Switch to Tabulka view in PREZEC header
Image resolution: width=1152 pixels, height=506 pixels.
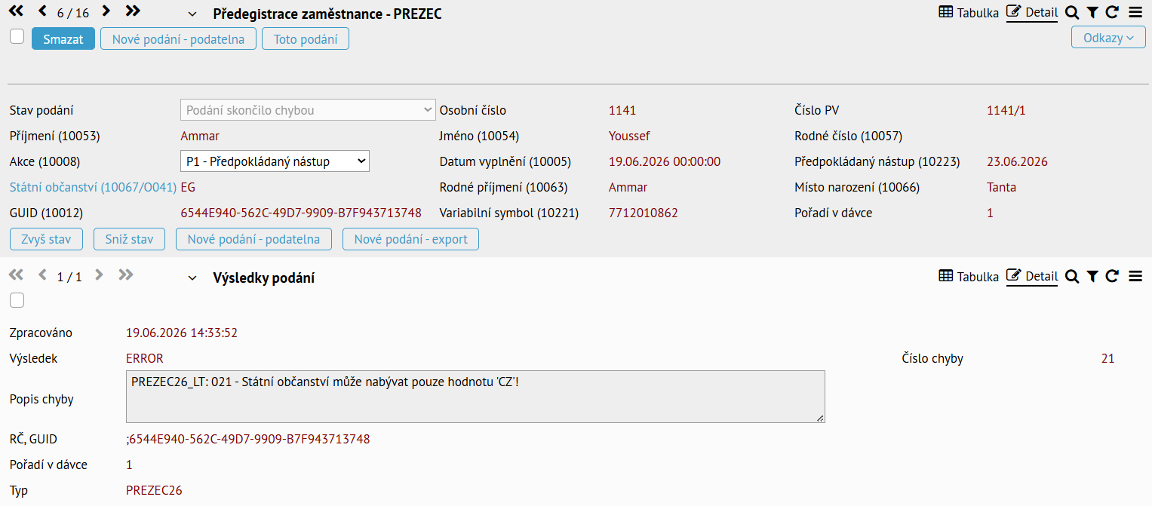pos(969,12)
